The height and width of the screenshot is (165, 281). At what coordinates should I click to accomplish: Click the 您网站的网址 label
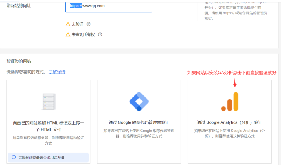click(x=19, y=6)
